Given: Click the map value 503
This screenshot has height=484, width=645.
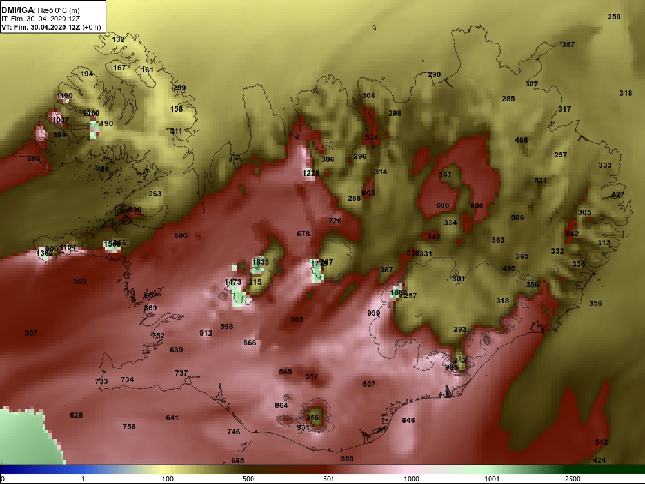Looking at the screenshot, I should (x=80, y=281).
